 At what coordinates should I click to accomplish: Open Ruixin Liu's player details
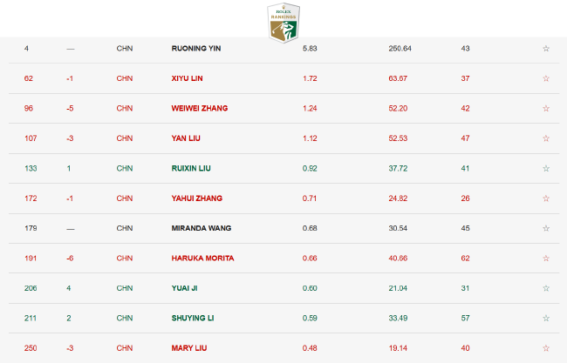191,168
